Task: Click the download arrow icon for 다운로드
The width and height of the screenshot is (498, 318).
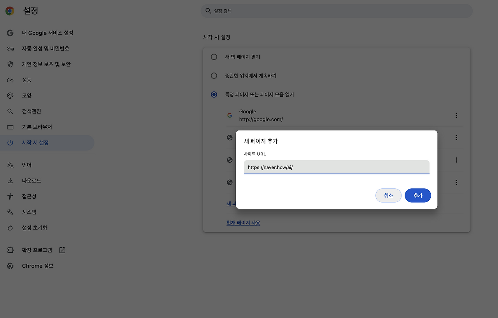Action: (10, 181)
